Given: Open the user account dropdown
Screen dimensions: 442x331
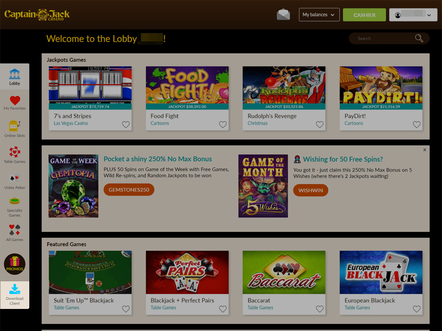Looking at the screenshot, I should coord(413,15).
